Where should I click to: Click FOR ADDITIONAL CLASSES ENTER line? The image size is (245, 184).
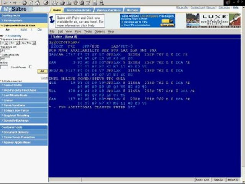pyautogui.click(x=92, y=107)
